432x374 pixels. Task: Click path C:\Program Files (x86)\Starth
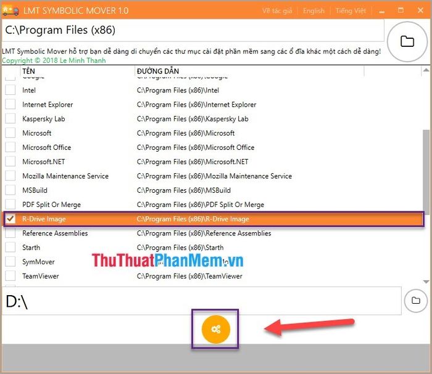point(180,248)
